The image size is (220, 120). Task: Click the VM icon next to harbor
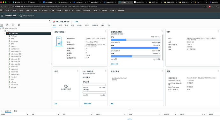[9, 46]
